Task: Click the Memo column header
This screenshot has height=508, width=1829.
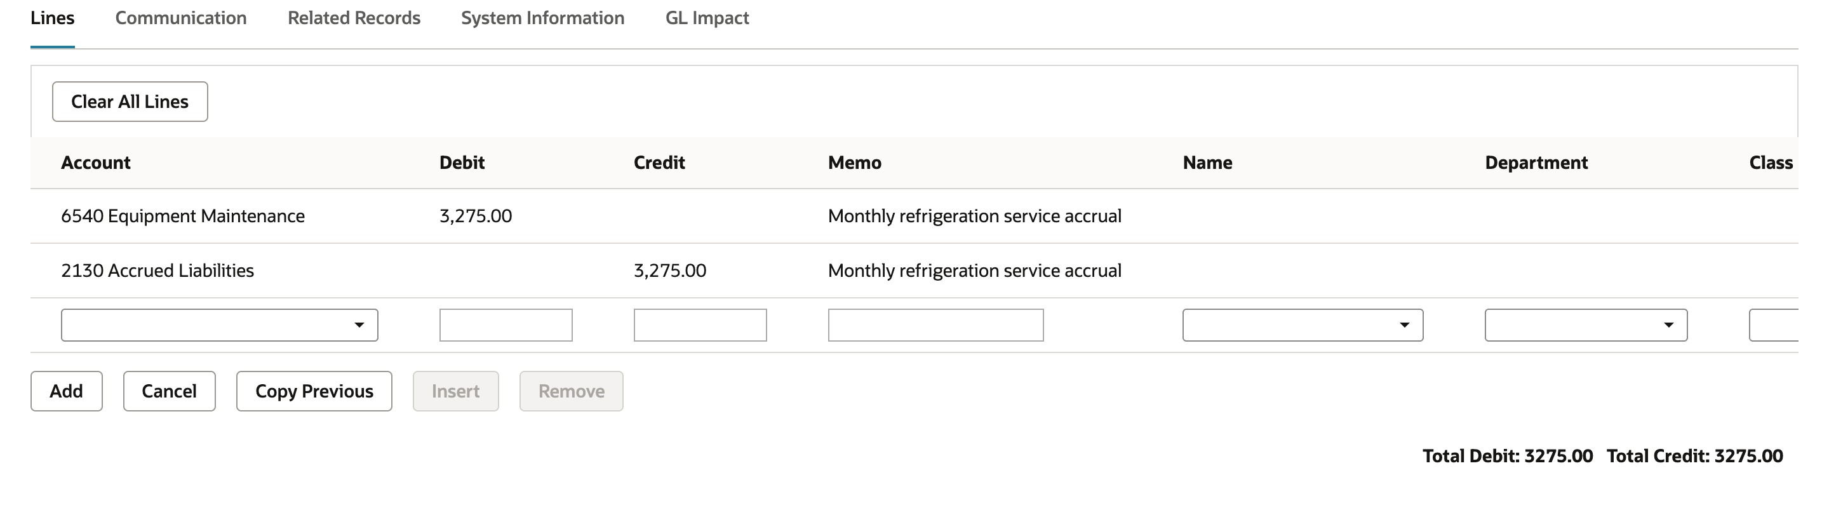Action: (x=855, y=163)
